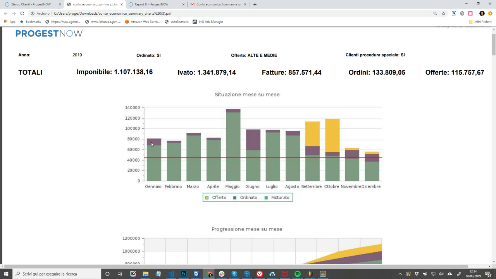
Task: Click the horizontal scrollbar at page bottom
Action: pyautogui.click(x=236, y=267)
